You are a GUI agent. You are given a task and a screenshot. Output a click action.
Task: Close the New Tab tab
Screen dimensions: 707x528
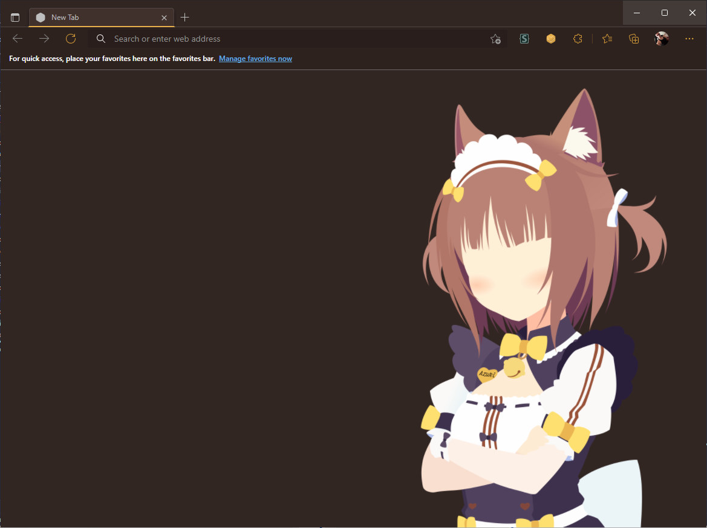coord(164,18)
